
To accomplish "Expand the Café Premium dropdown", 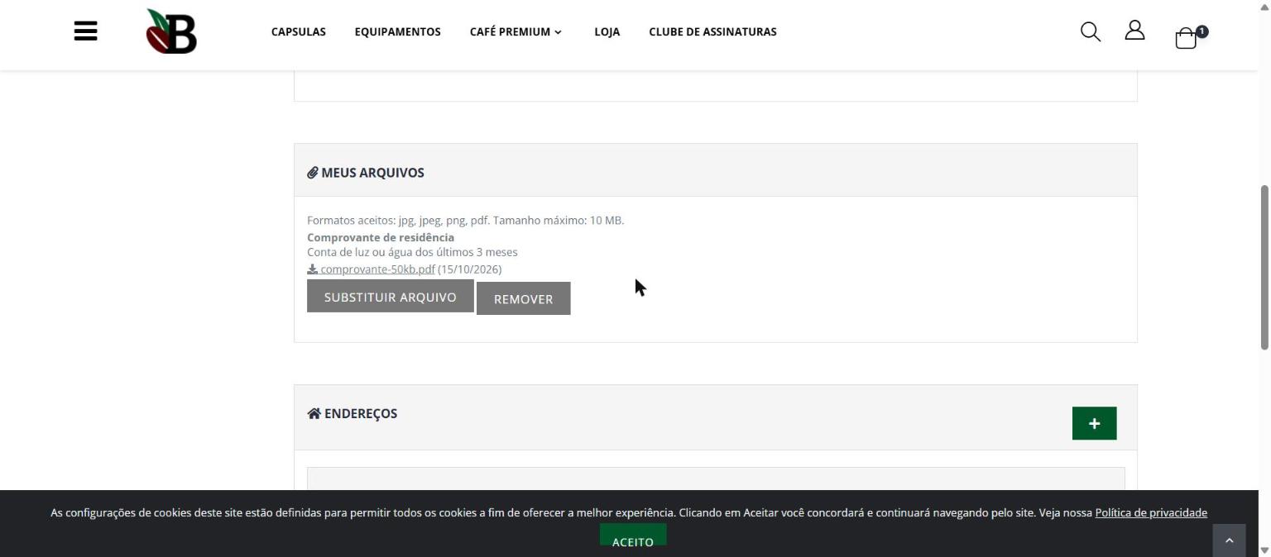I will point(516,31).
